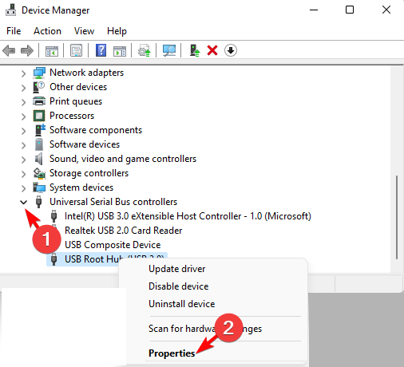Open the Properties toolbar icon
This screenshot has height=367, width=404.
76,50
